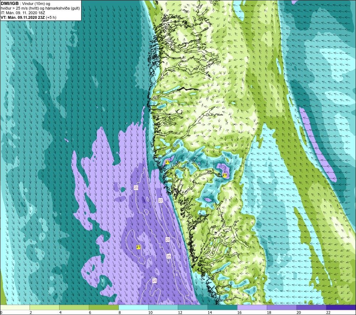Click the 10–12 m/s turquoise legend swatch
This screenshot has width=356, height=315.
coord(163,307)
